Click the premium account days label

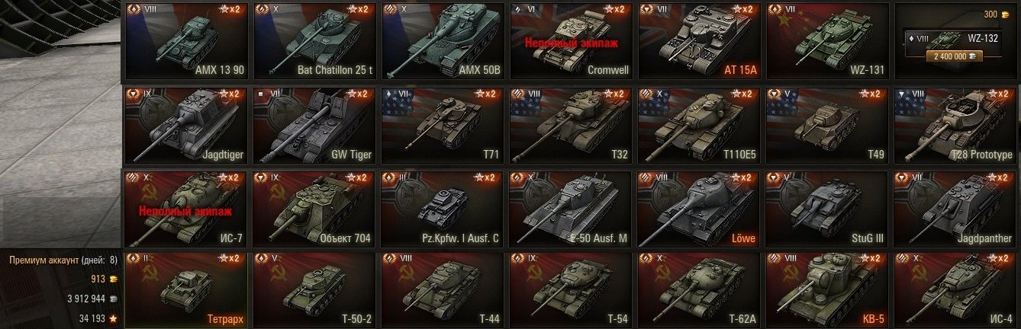click(63, 260)
